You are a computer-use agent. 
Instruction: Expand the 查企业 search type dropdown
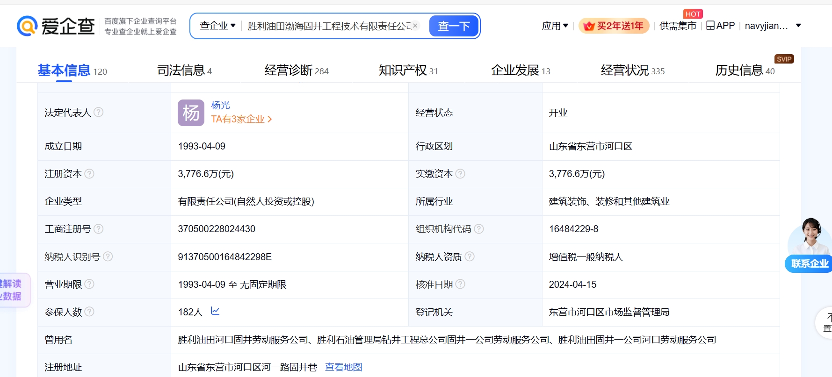click(217, 26)
